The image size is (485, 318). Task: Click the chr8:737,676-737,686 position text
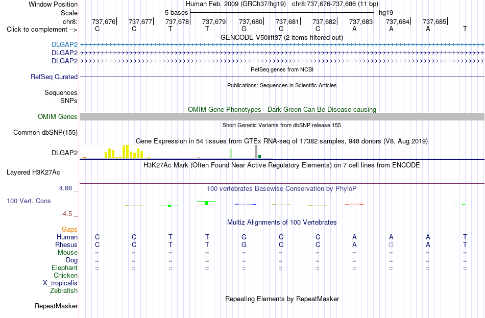coord(335,4)
